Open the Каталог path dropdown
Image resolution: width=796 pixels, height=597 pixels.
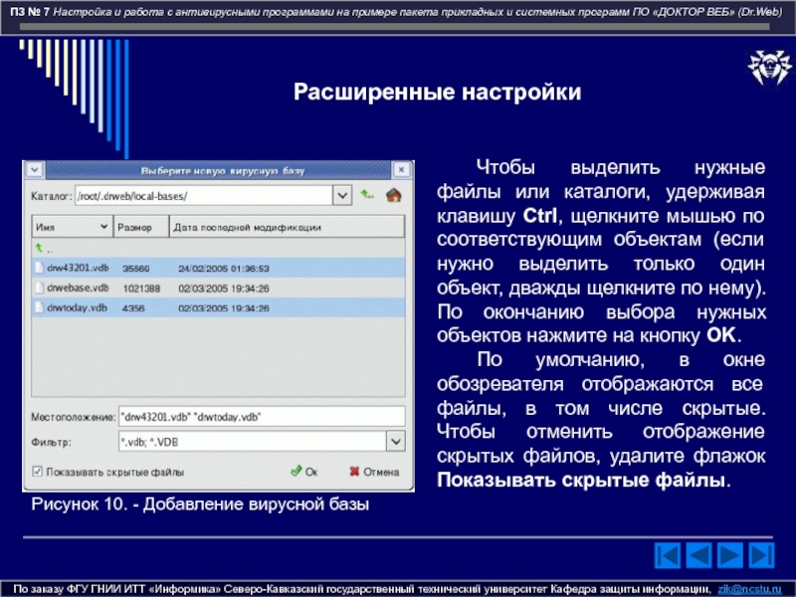click(342, 195)
